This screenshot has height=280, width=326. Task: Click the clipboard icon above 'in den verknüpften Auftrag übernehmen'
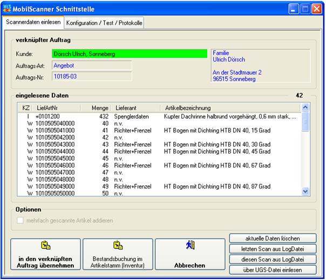pyautogui.click(x=45, y=246)
